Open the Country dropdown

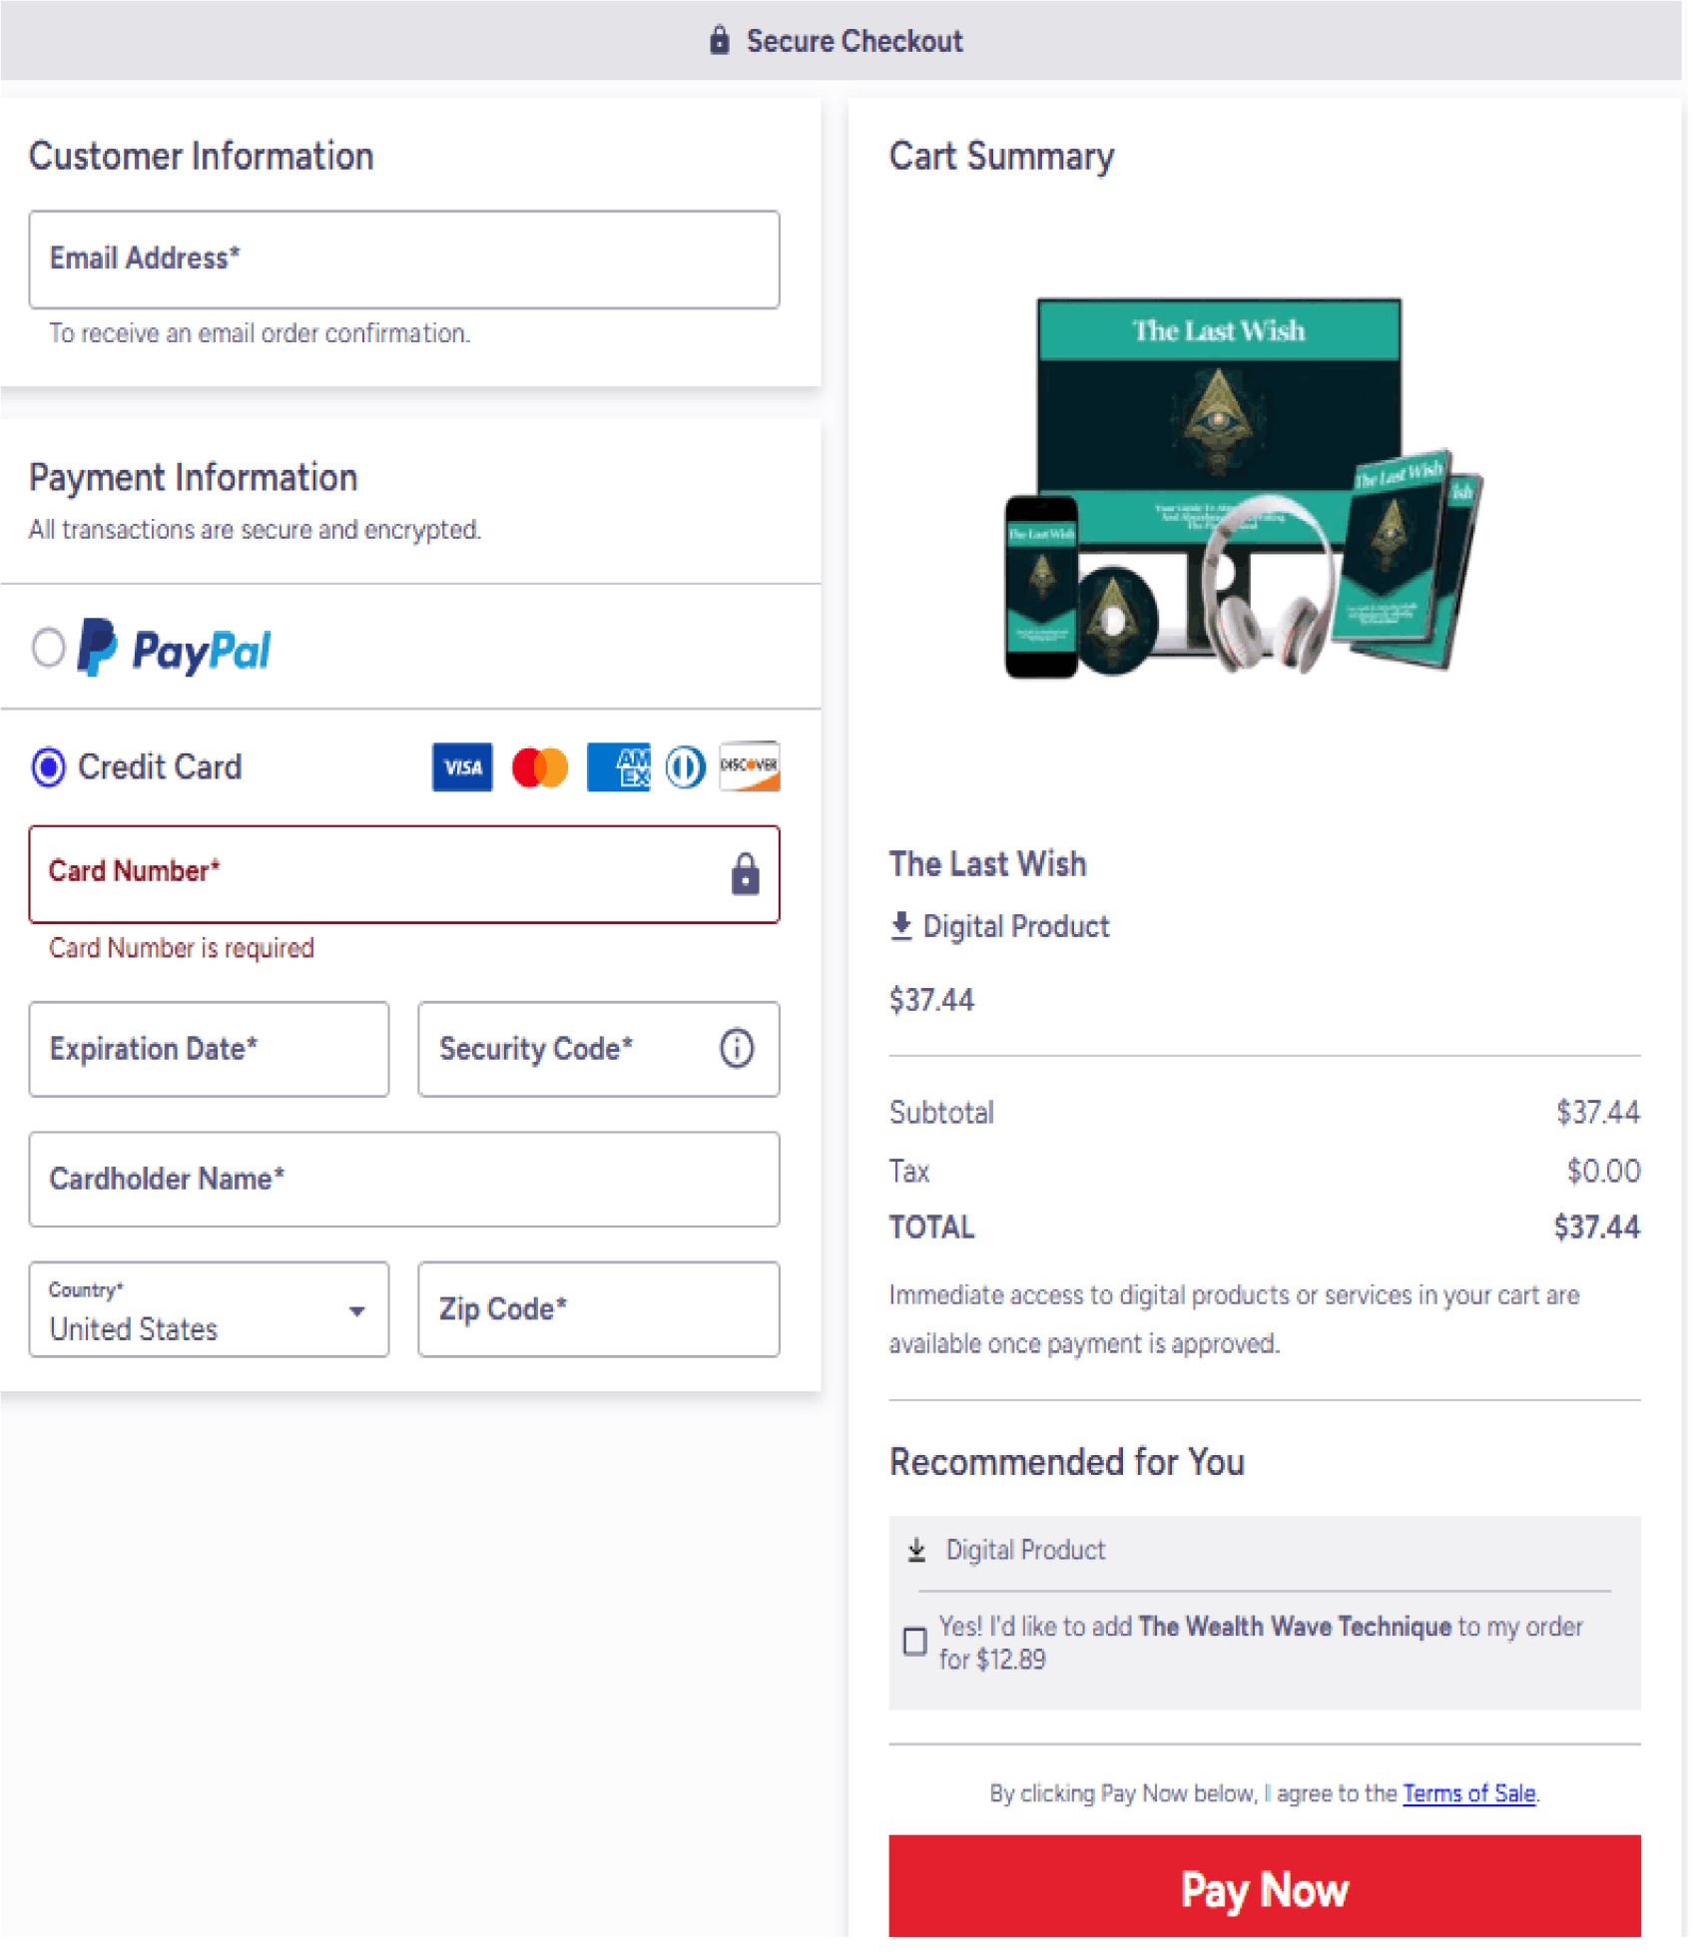click(x=356, y=1311)
